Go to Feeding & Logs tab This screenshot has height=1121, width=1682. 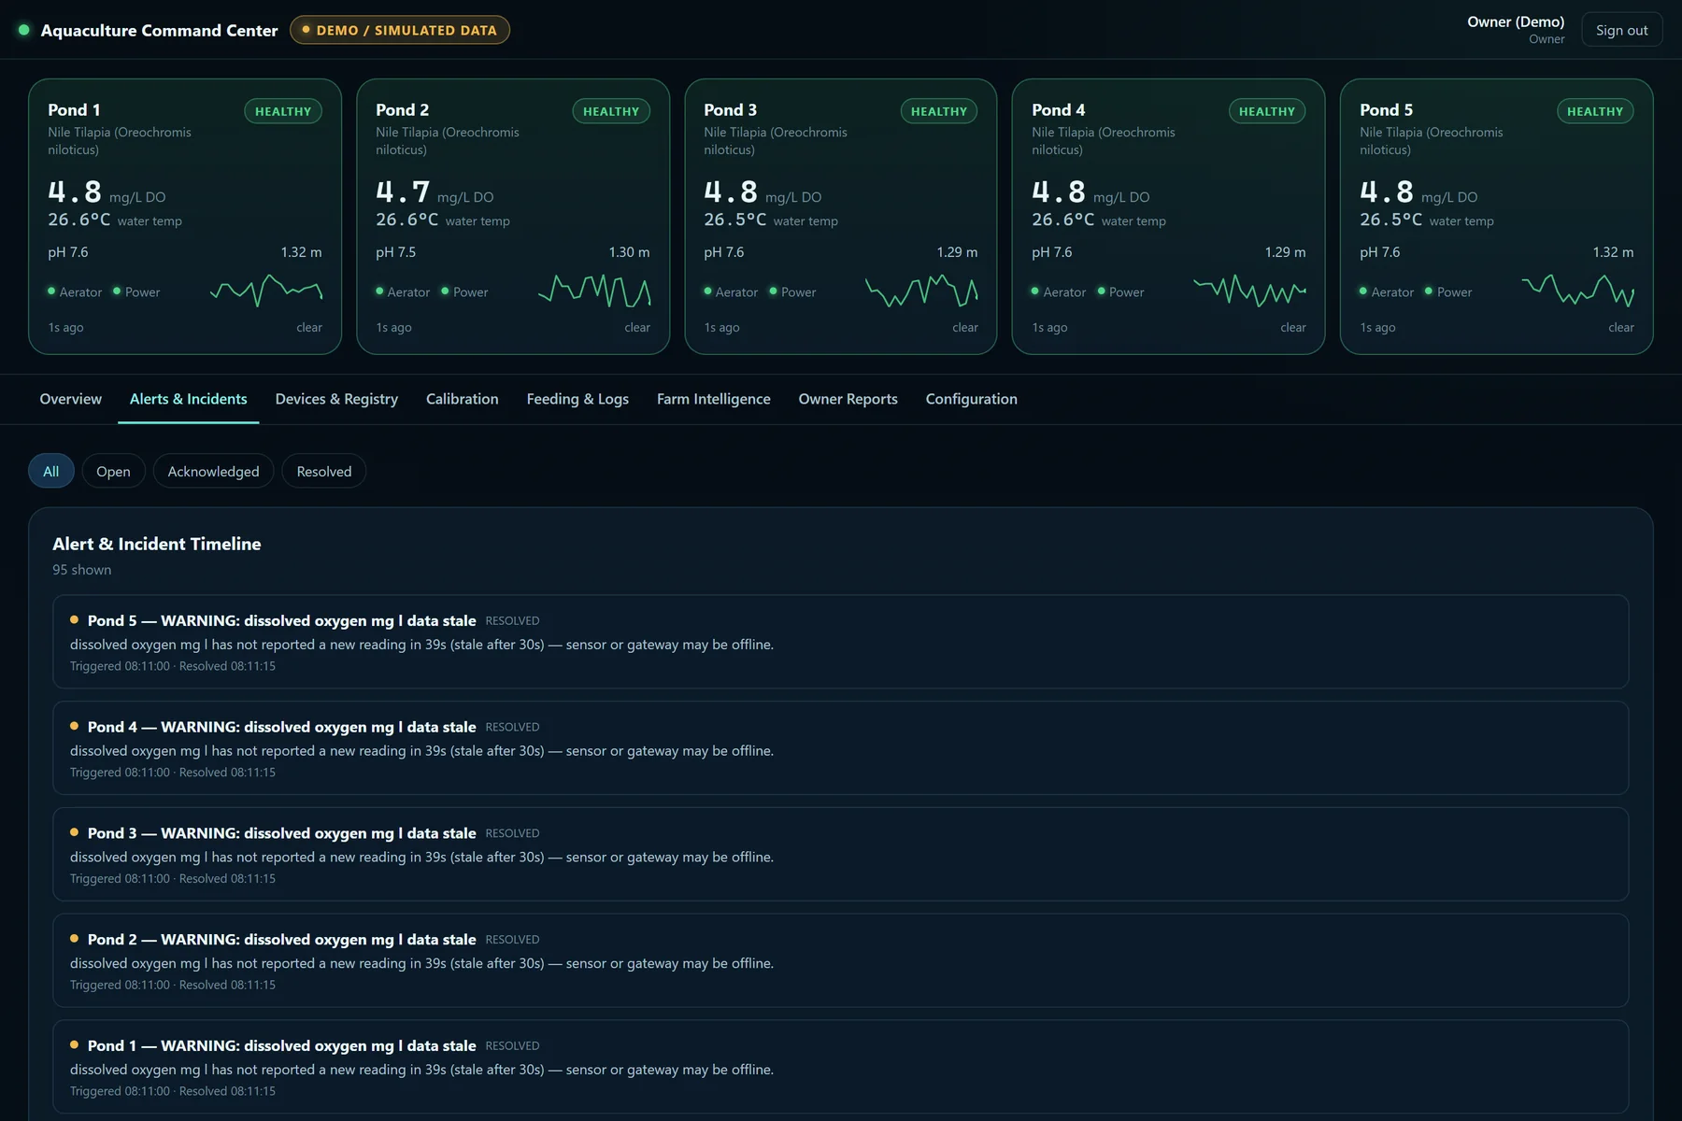pos(577,399)
